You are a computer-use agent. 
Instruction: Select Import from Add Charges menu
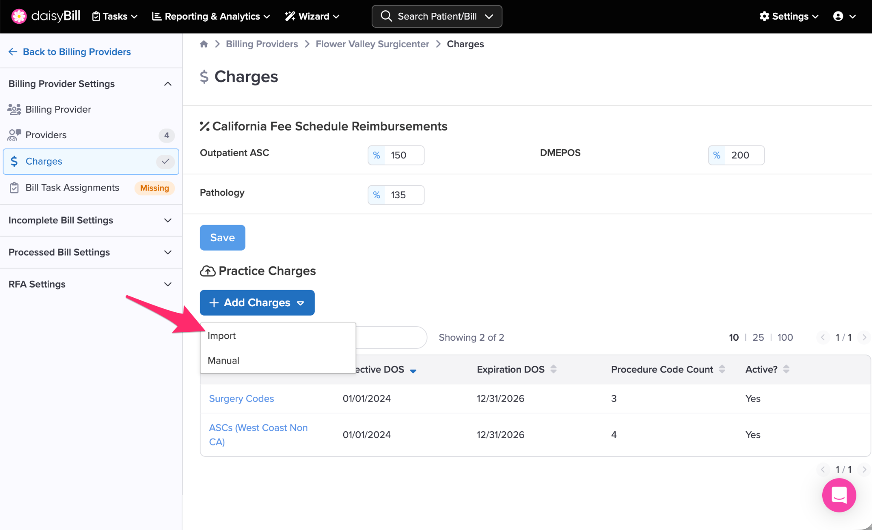(221, 336)
